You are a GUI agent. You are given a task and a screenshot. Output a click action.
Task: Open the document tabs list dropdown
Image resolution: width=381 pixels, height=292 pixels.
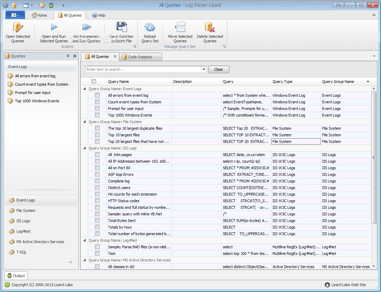(x=374, y=56)
